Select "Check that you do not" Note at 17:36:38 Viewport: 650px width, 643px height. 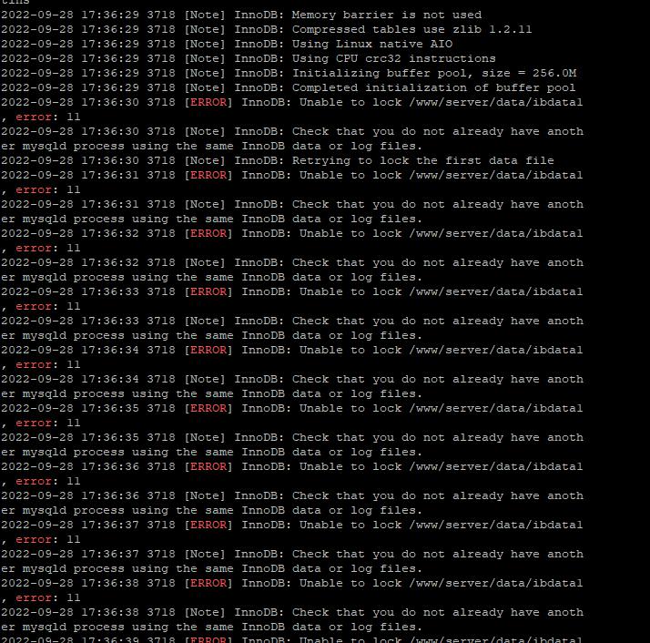(x=292, y=619)
